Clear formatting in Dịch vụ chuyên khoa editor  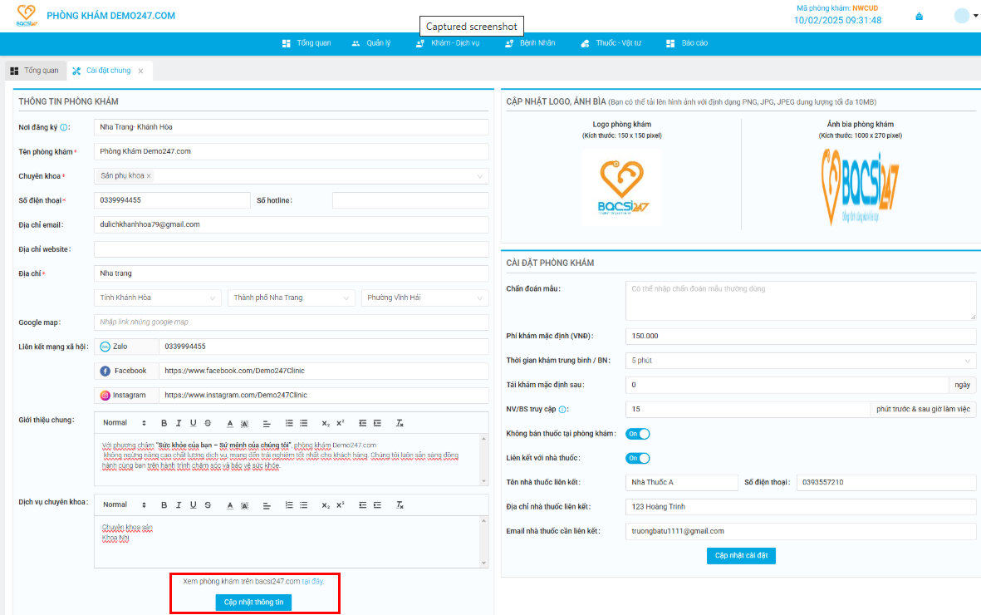click(400, 505)
